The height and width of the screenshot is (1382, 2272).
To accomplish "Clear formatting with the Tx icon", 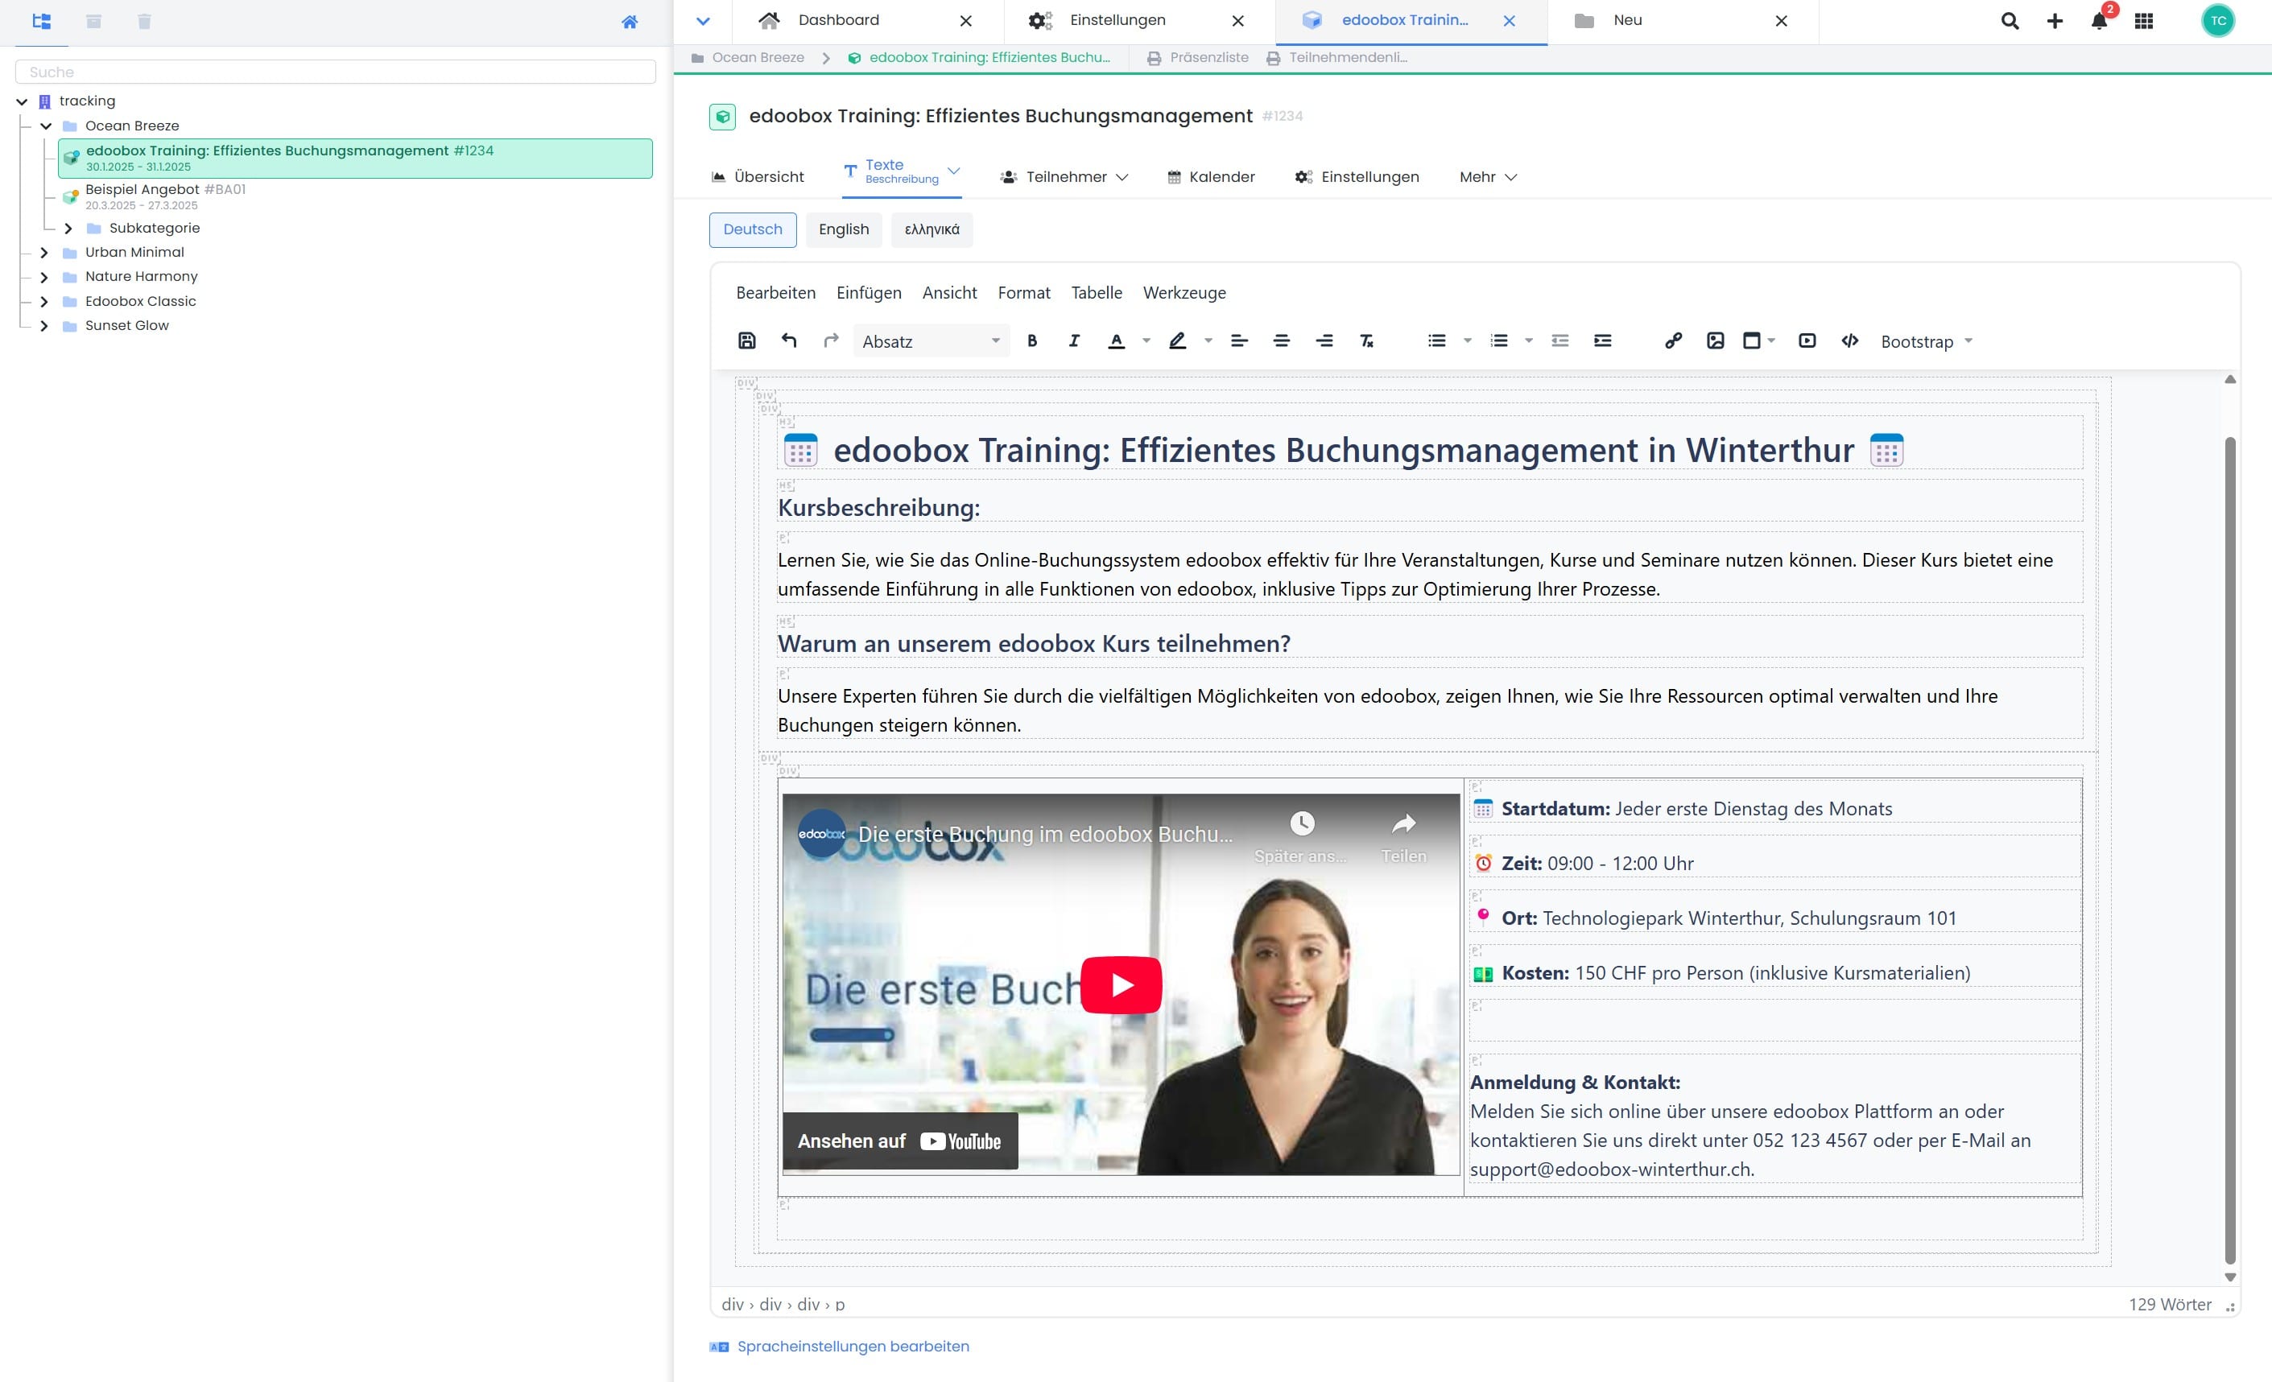I will (x=1366, y=341).
